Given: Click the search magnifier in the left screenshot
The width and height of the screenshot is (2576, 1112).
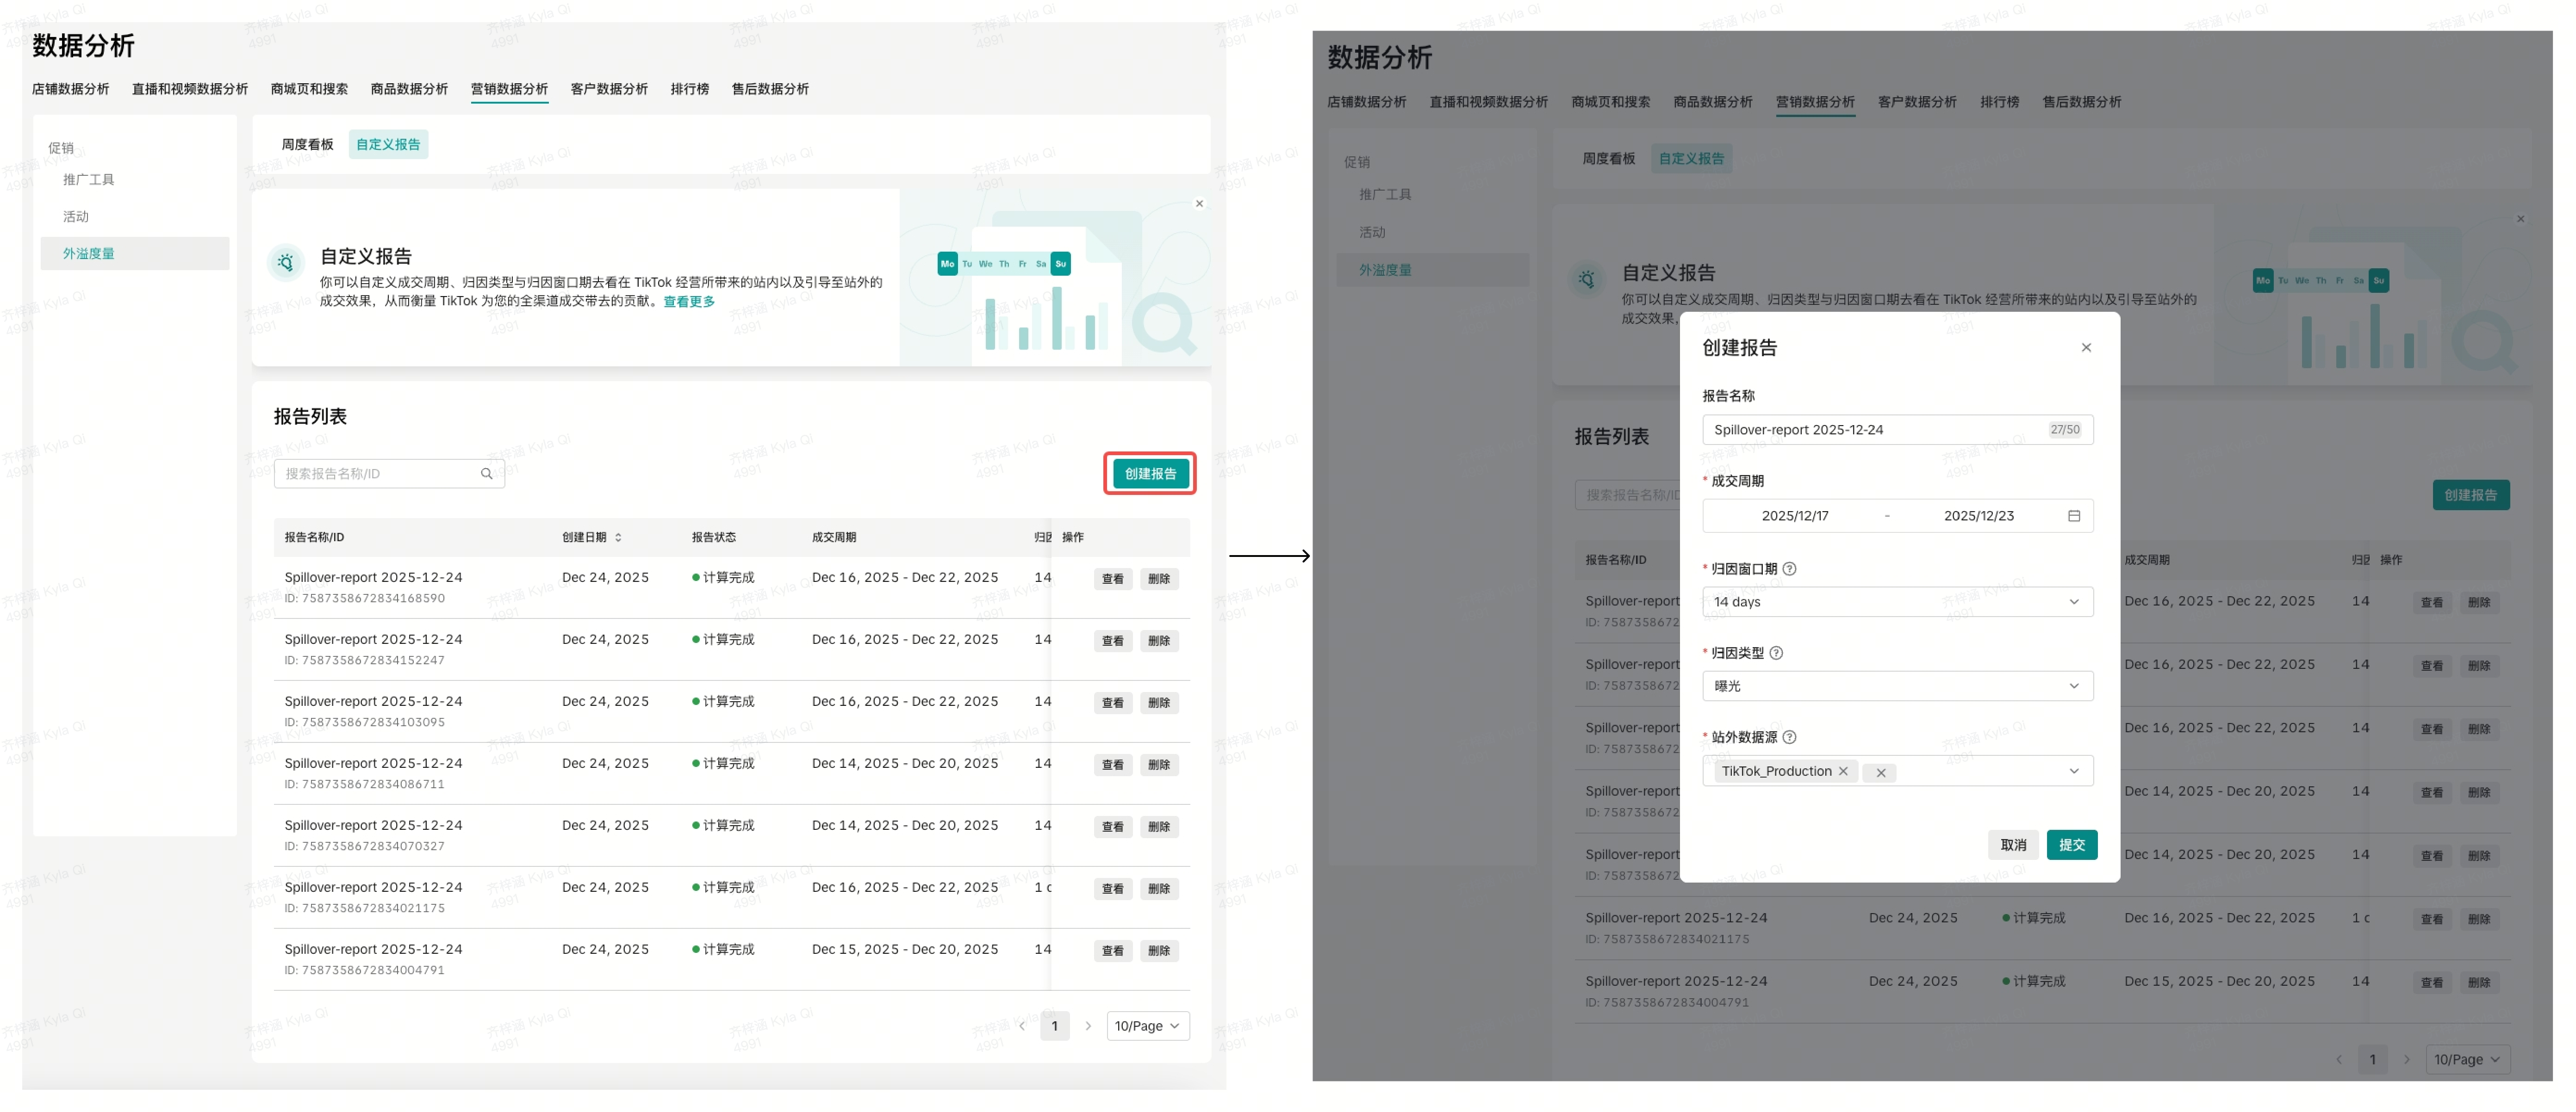Looking at the screenshot, I should (487, 474).
